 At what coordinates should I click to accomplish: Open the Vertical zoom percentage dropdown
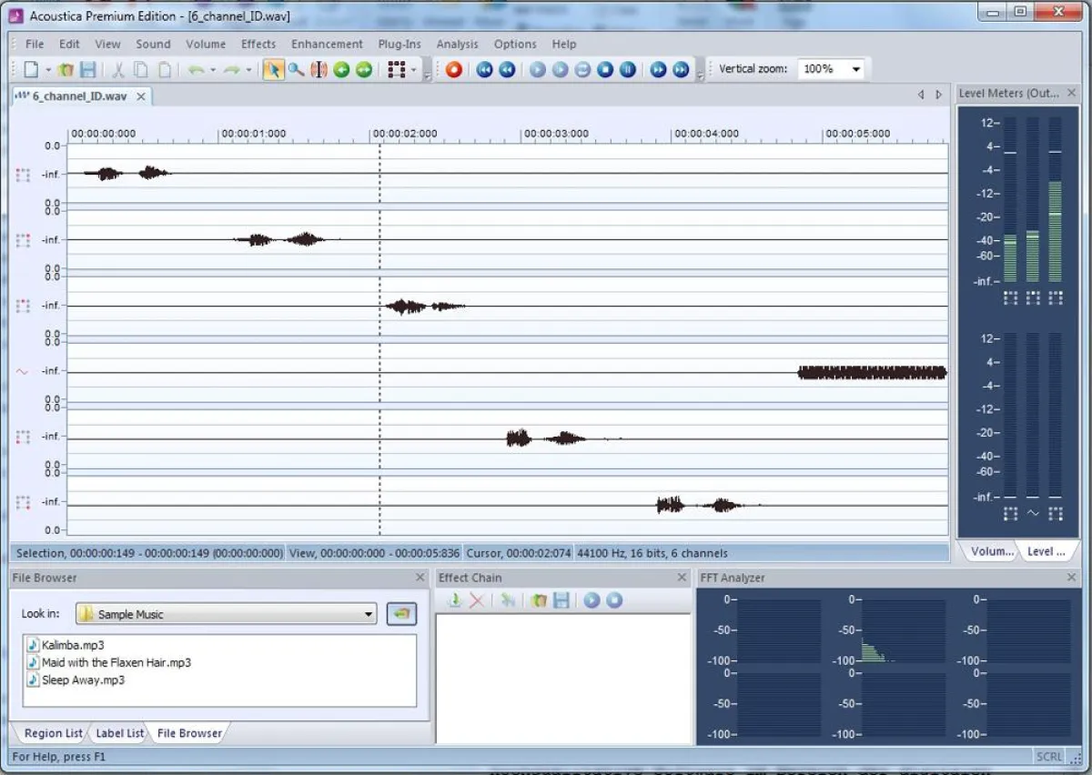tap(855, 68)
